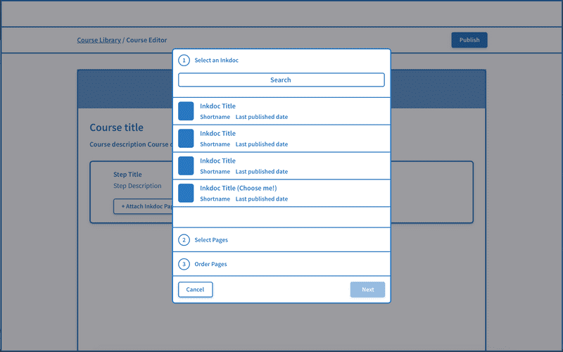563x352 pixels.
Task: Click the Attach Inkdoc Pages button behind dialog
Action: 144,206
